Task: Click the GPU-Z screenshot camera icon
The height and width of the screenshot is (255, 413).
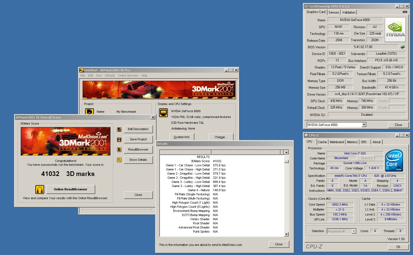Action: pos(405,12)
